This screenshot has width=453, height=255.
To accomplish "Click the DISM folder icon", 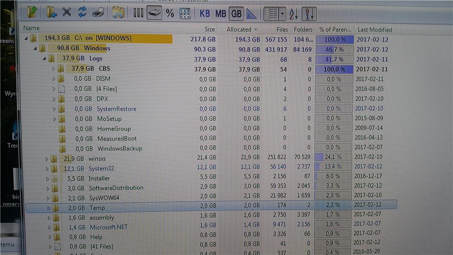I will (61, 79).
